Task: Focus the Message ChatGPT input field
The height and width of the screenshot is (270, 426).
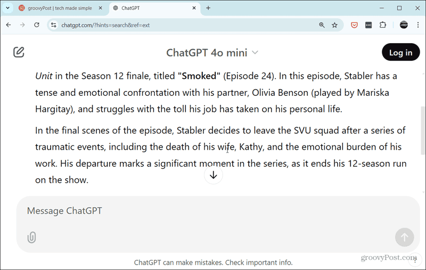Action: (x=218, y=211)
